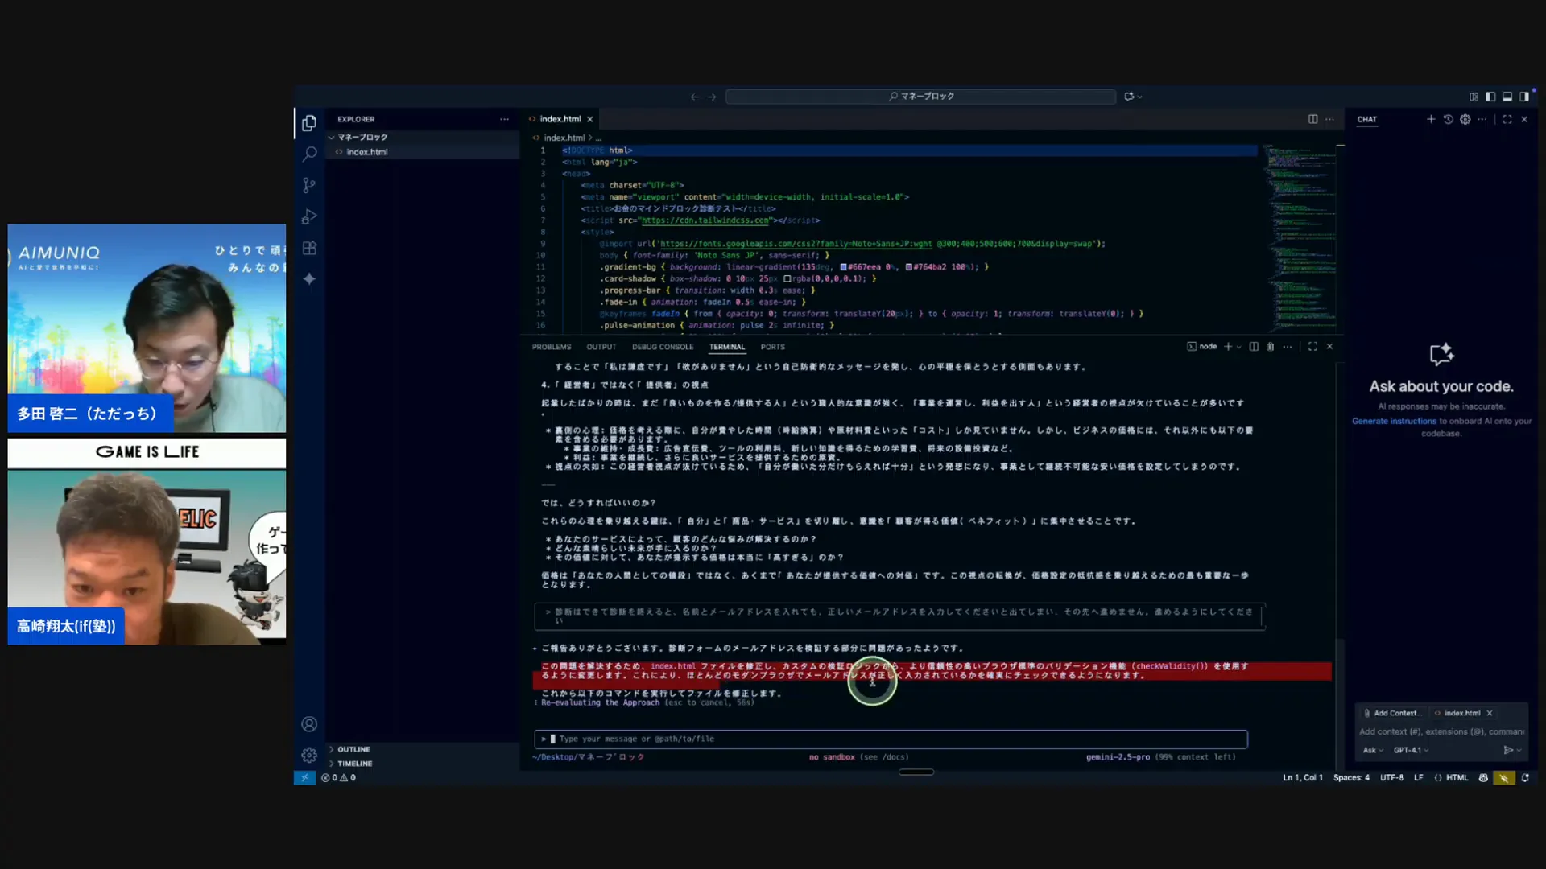The image size is (1546, 869).
Task: Focus the chat message input field
Action: coord(1441,731)
